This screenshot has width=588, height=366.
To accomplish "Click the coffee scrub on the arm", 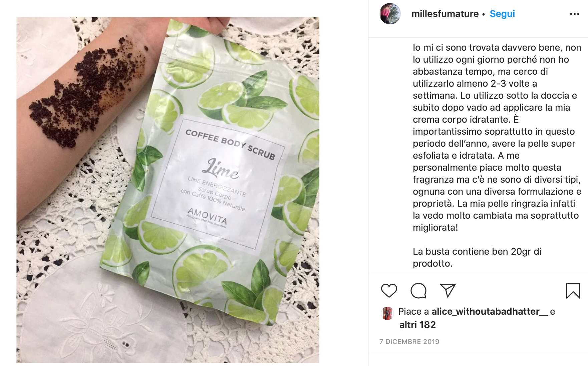I will tap(87, 90).
